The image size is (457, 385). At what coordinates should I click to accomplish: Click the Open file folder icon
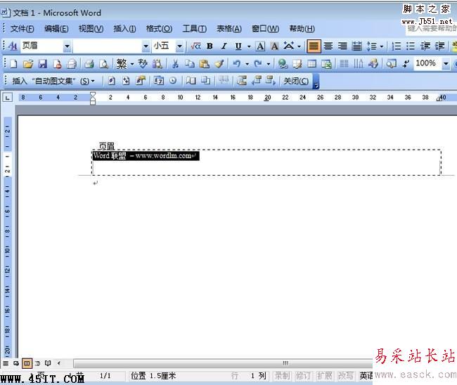point(28,63)
